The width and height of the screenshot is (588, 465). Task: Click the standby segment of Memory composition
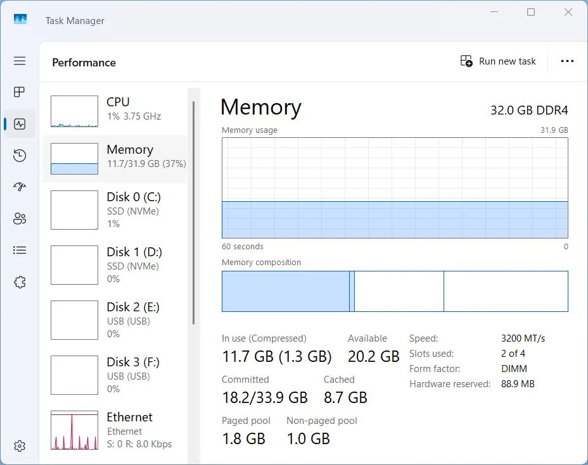(x=399, y=291)
